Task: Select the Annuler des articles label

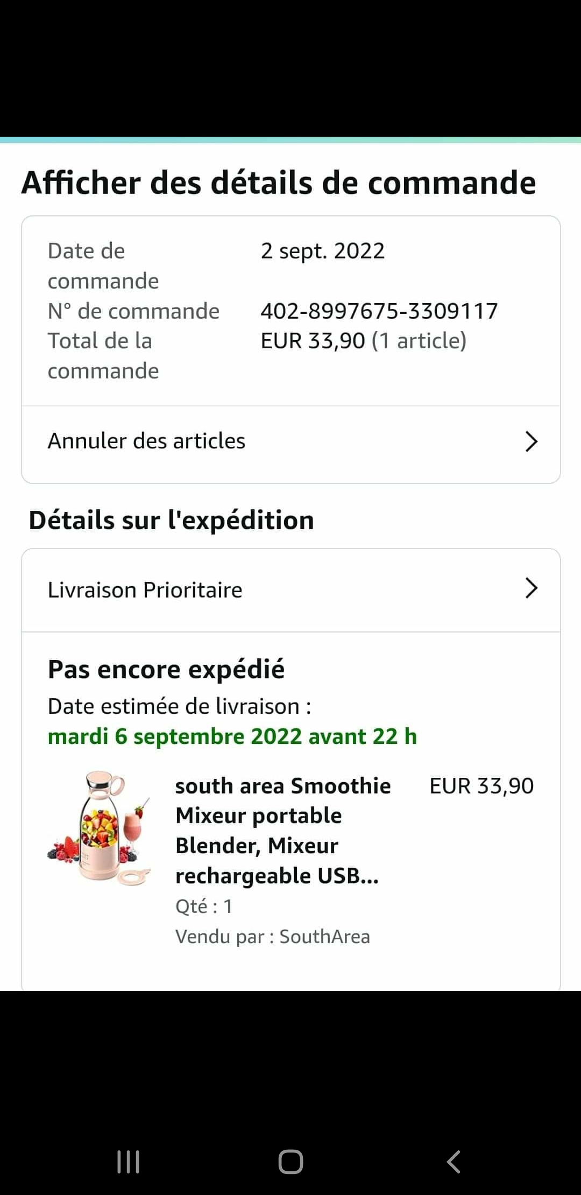Action: click(x=146, y=441)
